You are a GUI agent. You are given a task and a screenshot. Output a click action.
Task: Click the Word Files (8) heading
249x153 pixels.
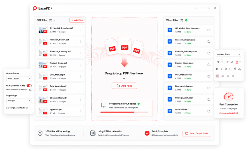[175, 20]
